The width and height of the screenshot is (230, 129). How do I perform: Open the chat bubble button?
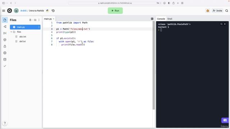click(225, 120)
